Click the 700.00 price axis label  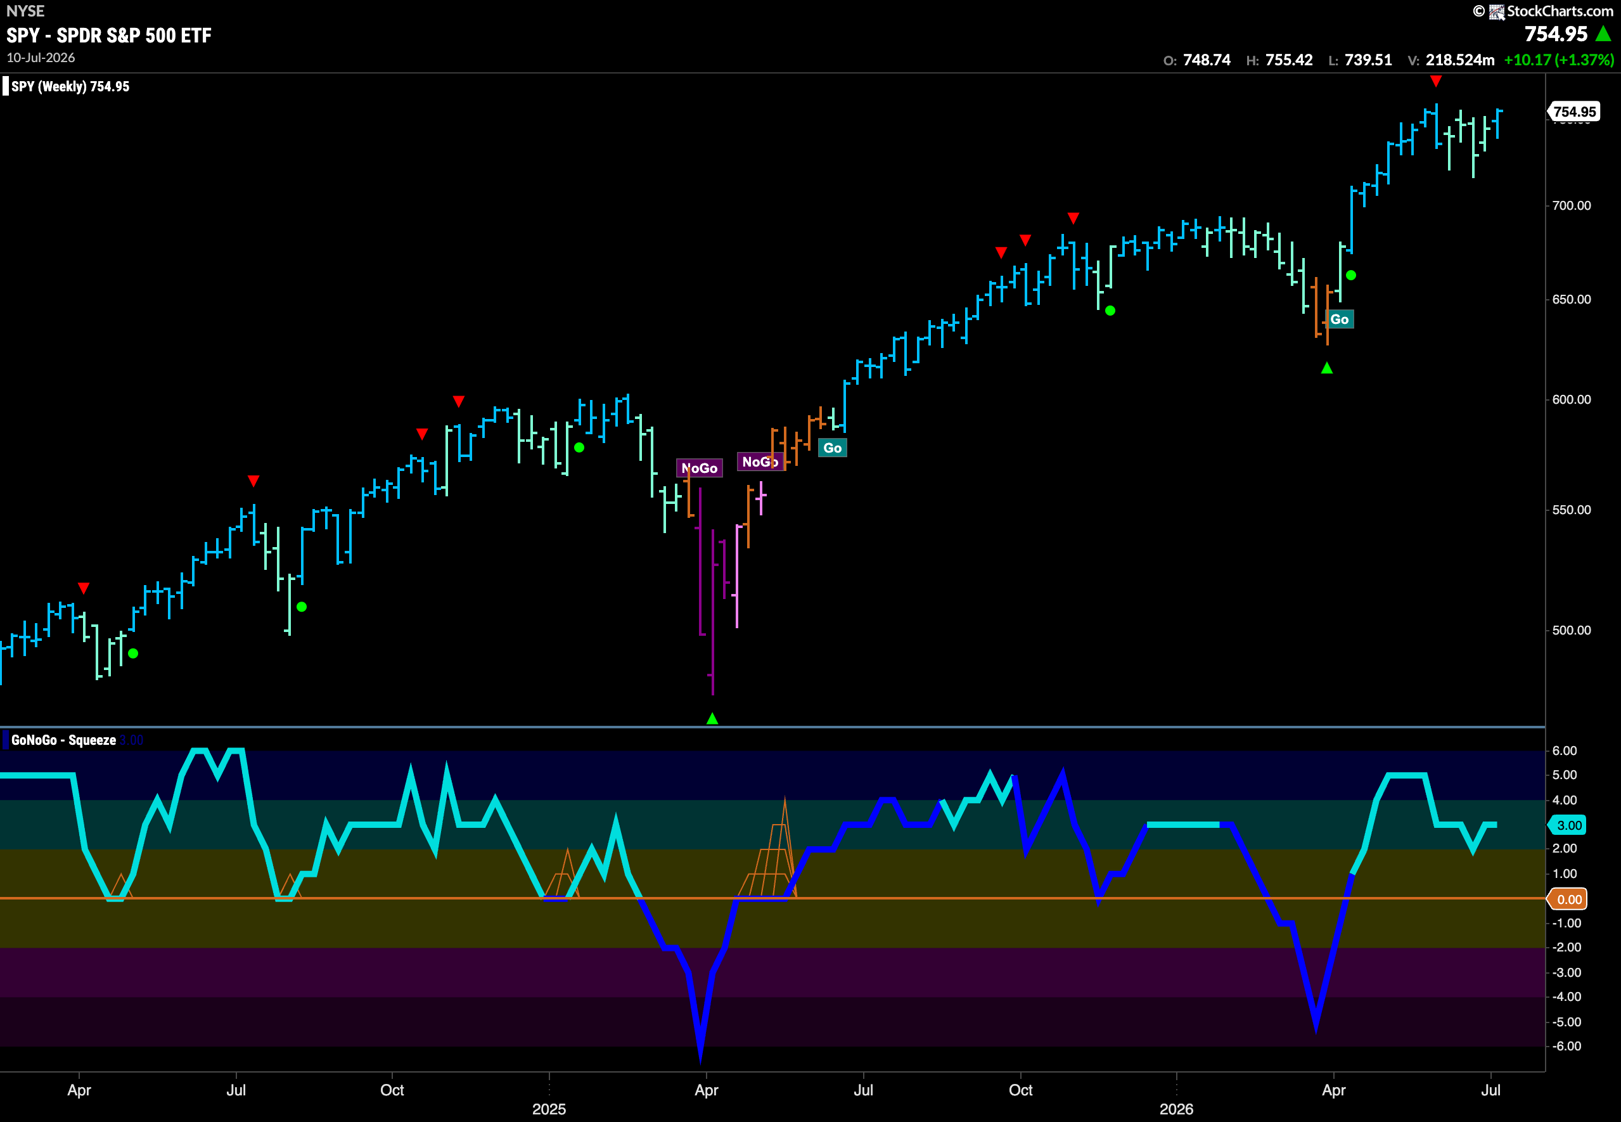click(x=1571, y=206)
